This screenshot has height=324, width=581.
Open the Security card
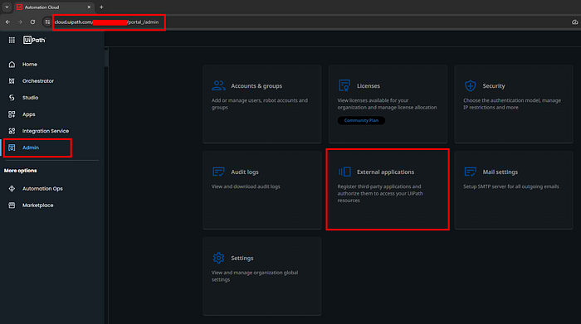point(514,104)
